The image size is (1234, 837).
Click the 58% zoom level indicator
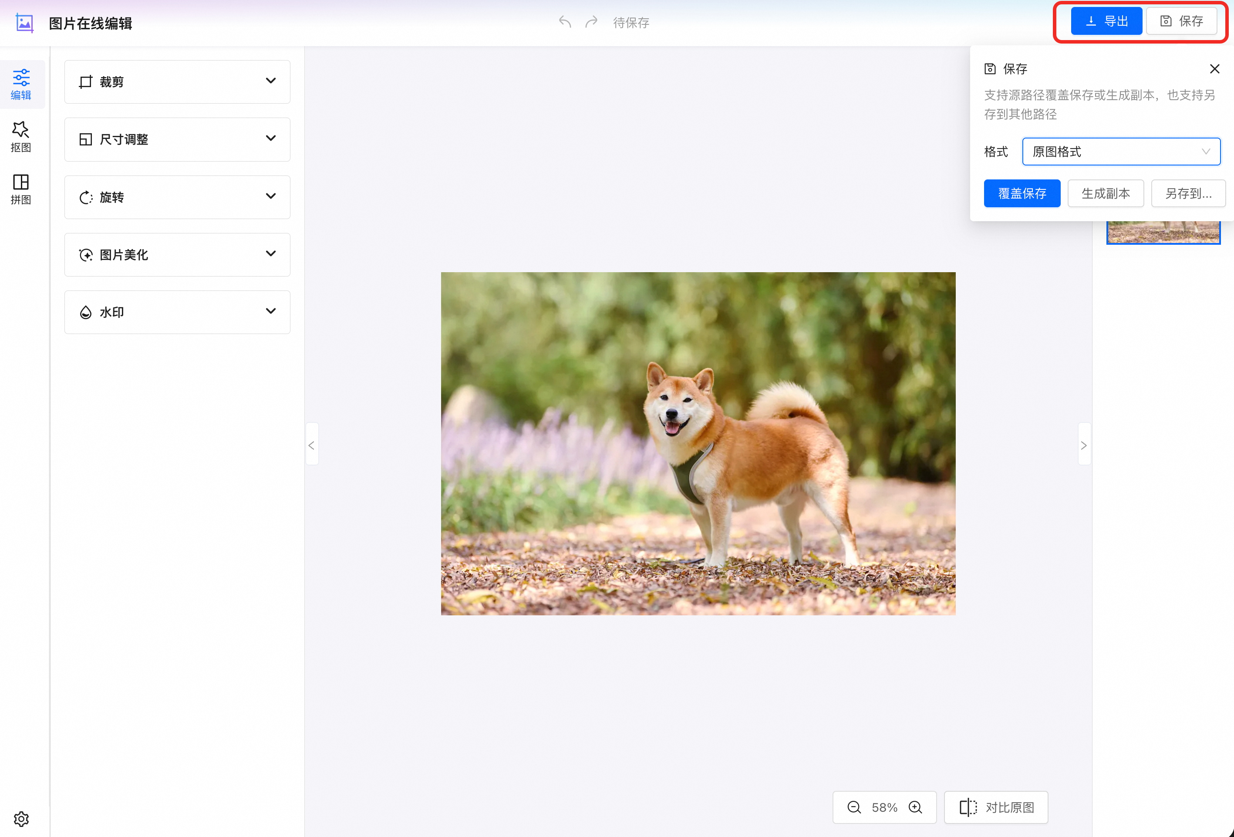click(884, 807)
